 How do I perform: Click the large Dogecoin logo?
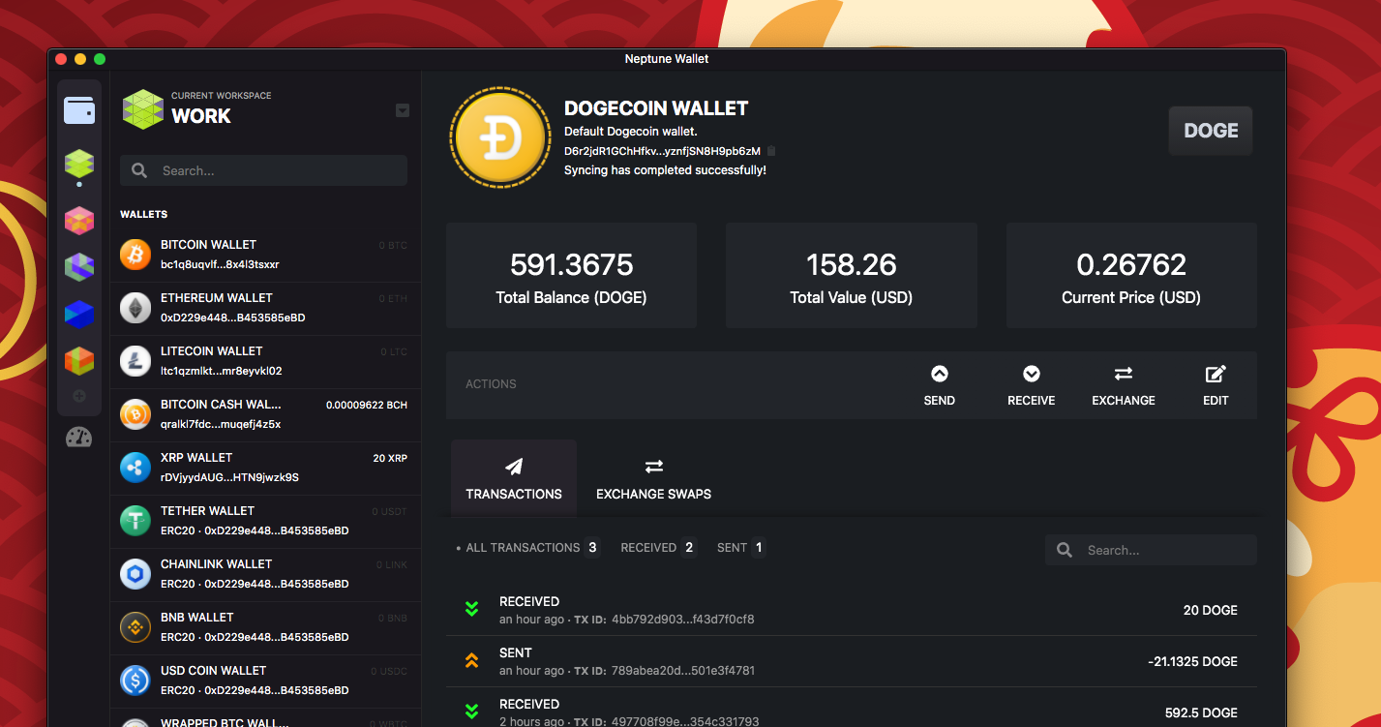[500, 137]
